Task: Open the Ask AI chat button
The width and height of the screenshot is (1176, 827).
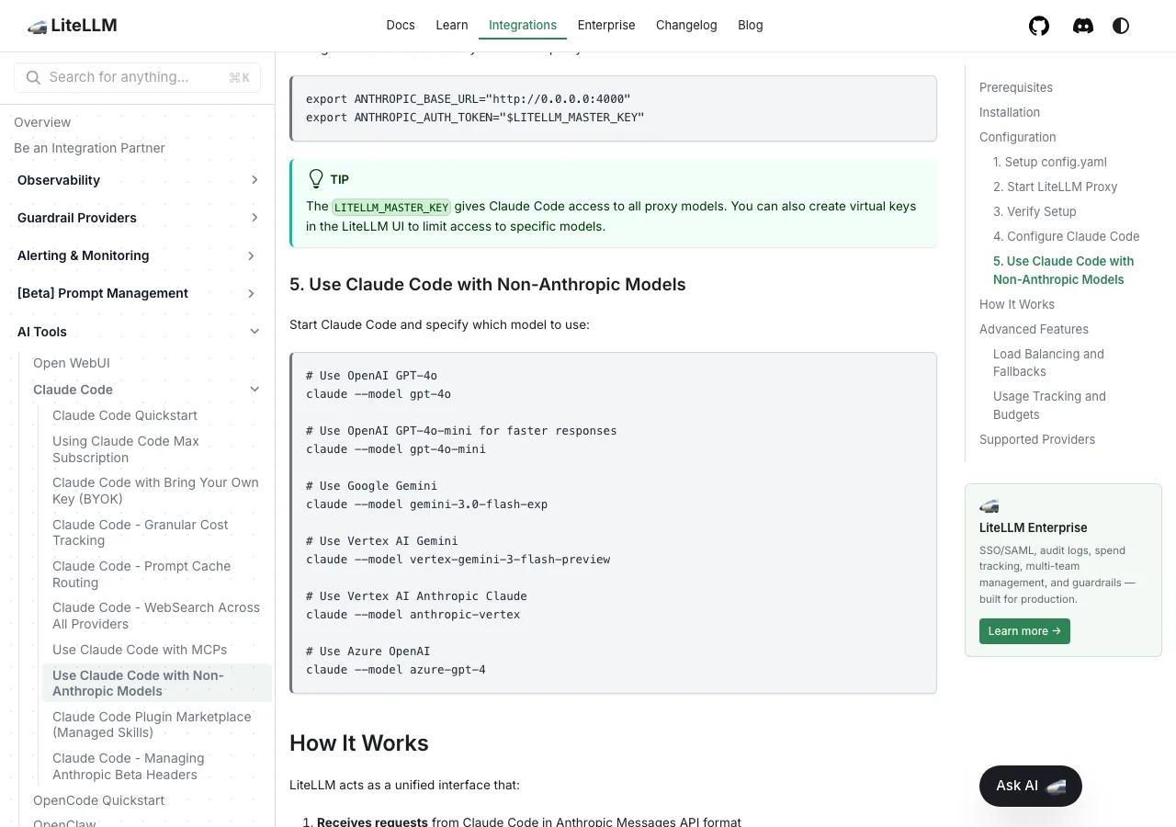Action: click(x=1031, y=786)
